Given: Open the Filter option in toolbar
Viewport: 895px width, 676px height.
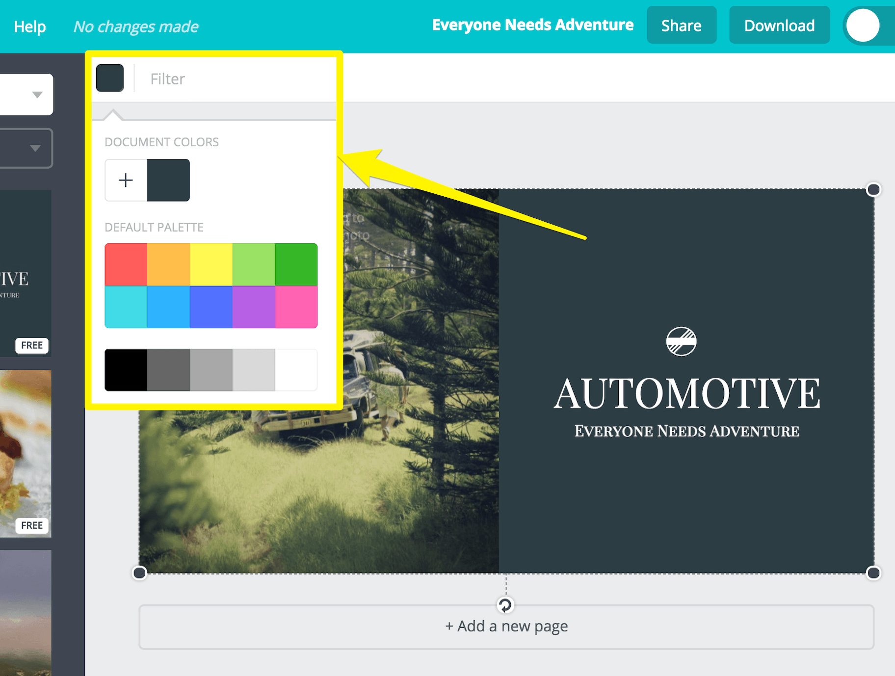Looking at the screenshot, I should click(x=167, y=79).
